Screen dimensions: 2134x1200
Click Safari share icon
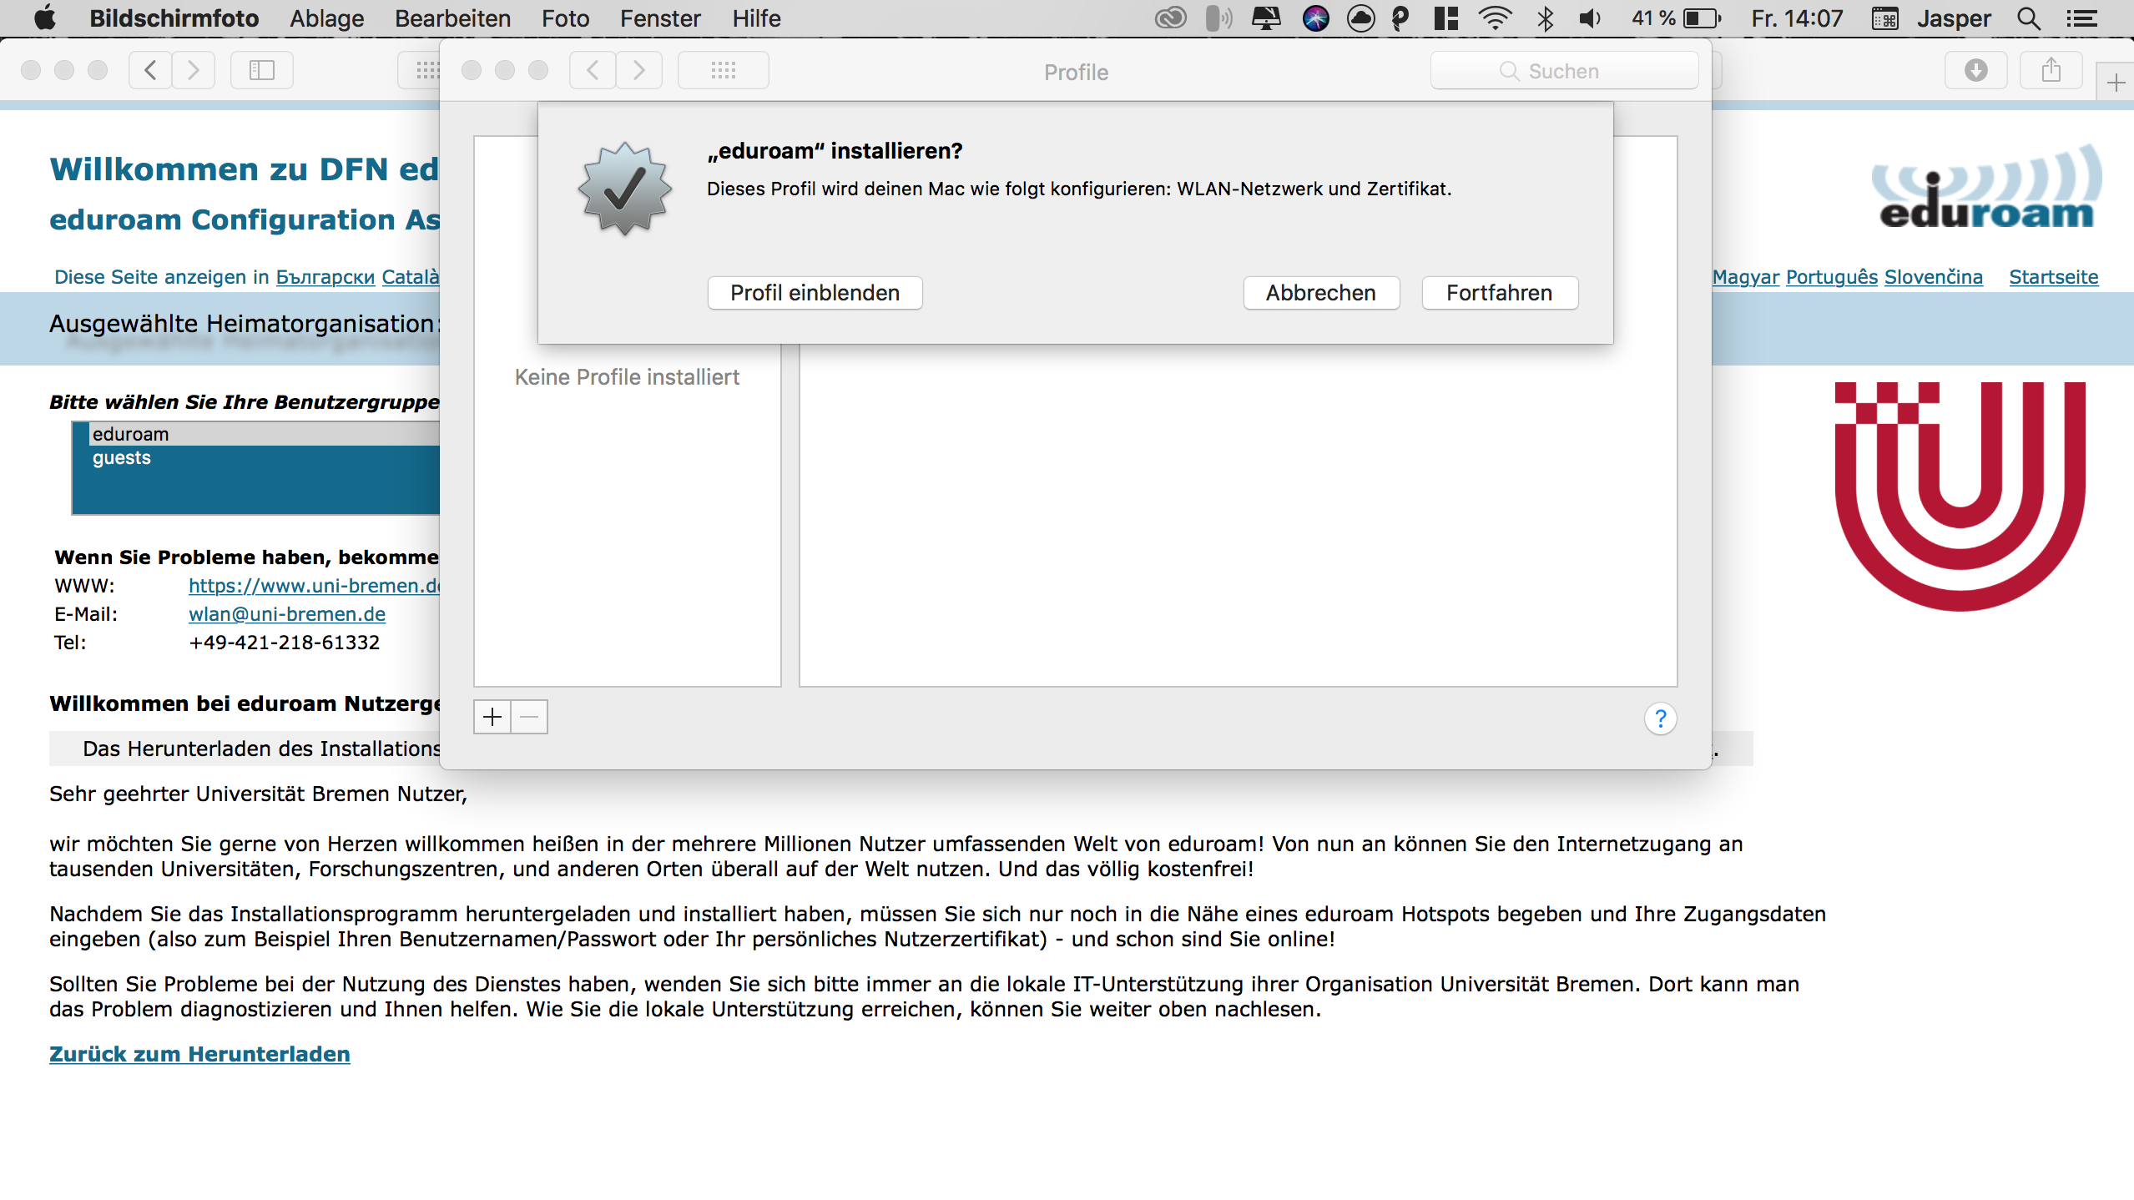[x=2051, y=70]
